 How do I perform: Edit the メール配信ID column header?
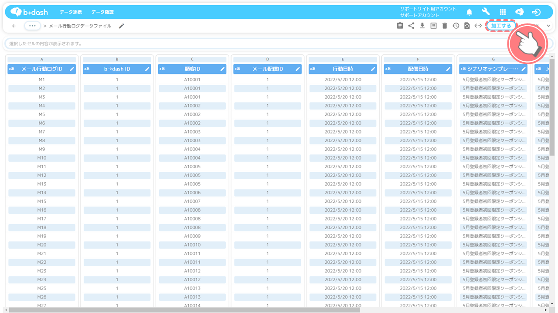298,69
